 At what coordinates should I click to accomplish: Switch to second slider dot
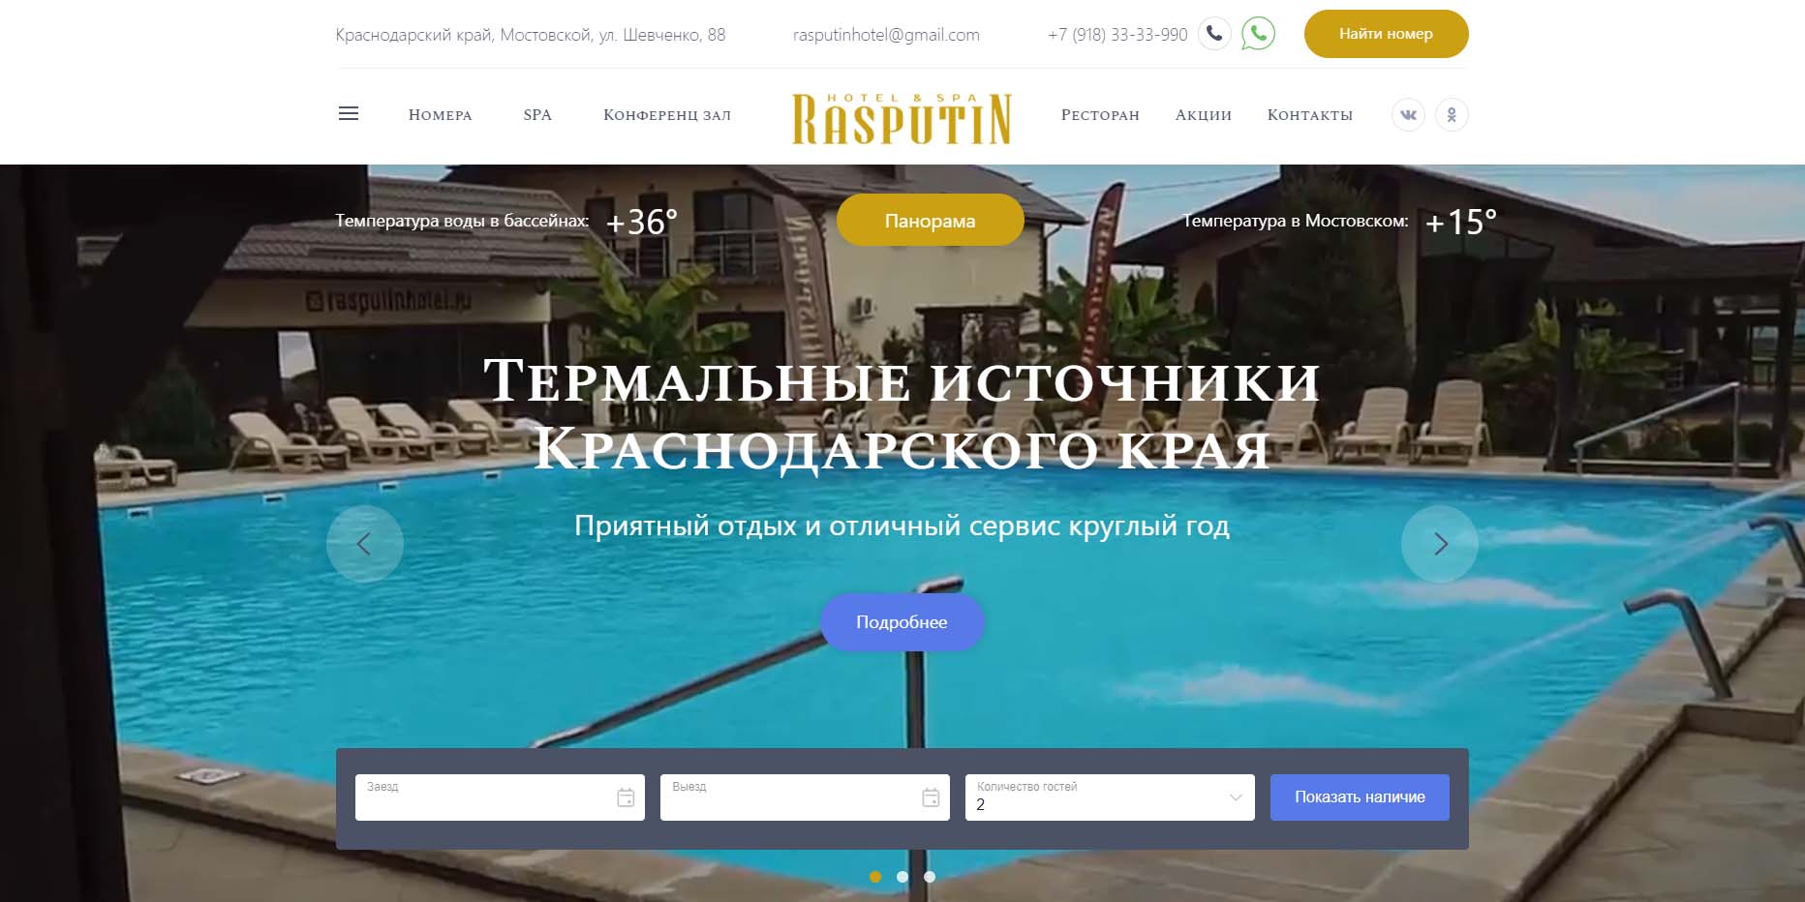(x=902, y=877)
